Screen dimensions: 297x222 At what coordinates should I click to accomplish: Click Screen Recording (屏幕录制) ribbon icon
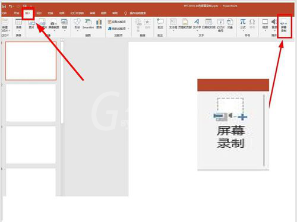pos(284,26)
